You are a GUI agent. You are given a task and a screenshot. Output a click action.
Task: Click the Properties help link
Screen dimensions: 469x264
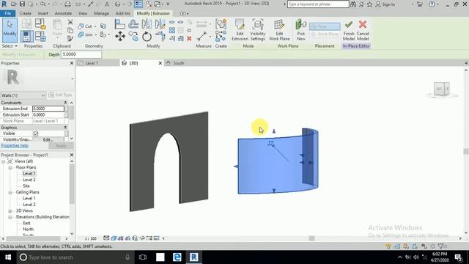point(15,145)
